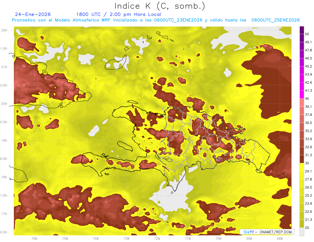Click the latitude label '21N'
The height and width of the screenshot is (242, 314).
[4, 67]
